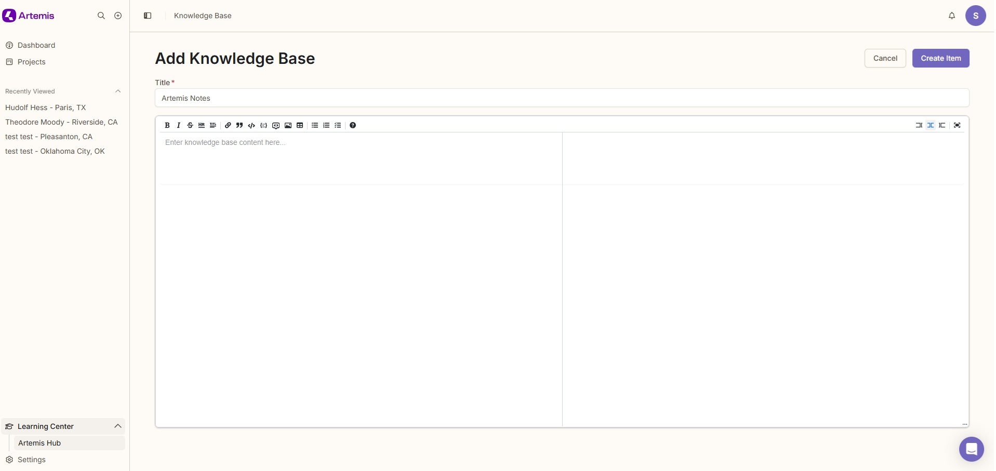Insert a code block with braces icon
This screenshot has height=471, width=996.
pos(264,125)
